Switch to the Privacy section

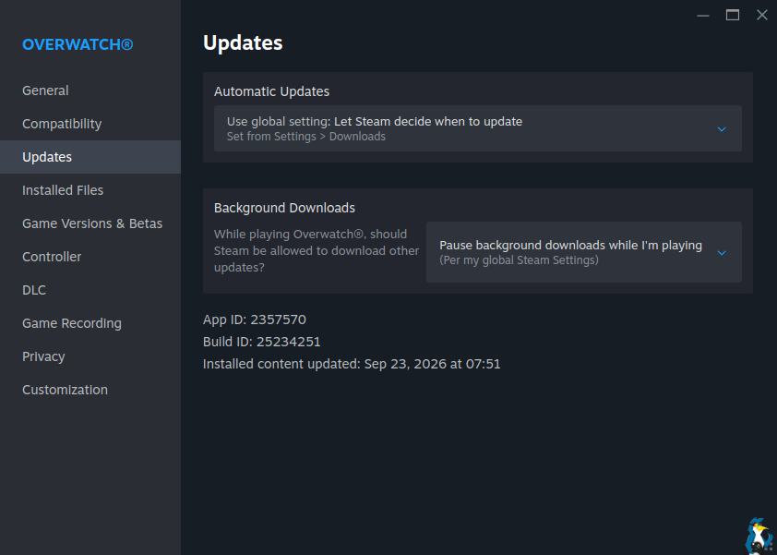pos(90,356)
